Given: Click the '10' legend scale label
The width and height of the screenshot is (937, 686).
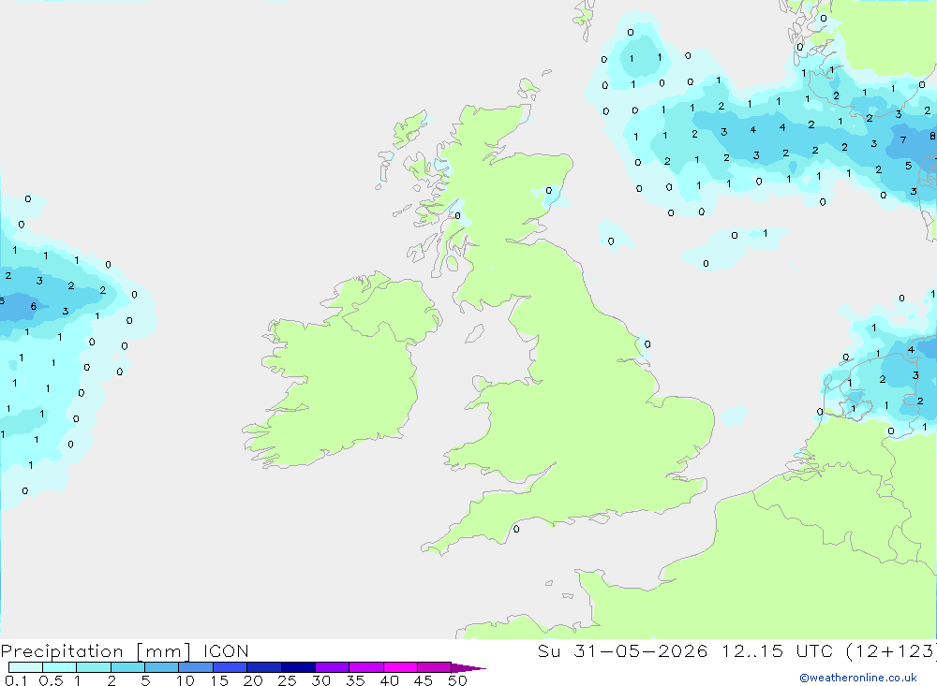Looking at the screenshot, I should pyautogui.click(x=186, y=680).
